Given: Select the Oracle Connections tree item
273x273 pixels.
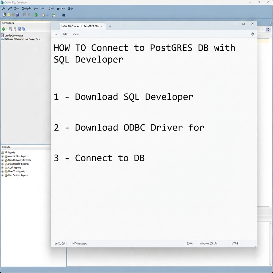Looking at the screenshot, I should point(14,36).
